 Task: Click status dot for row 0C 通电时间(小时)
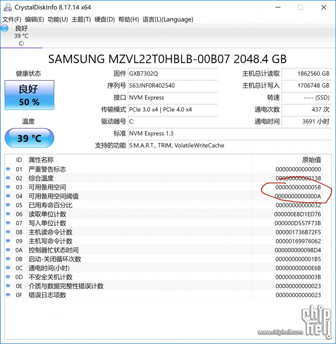(8, 268)
